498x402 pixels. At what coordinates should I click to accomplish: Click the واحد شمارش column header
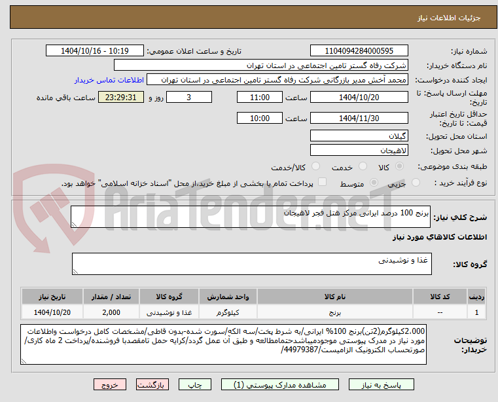(x=228, y=297)
